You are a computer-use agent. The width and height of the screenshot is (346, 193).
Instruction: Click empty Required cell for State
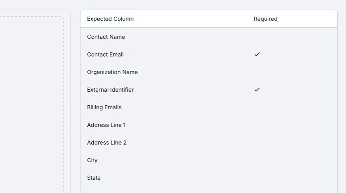[257, 178]
